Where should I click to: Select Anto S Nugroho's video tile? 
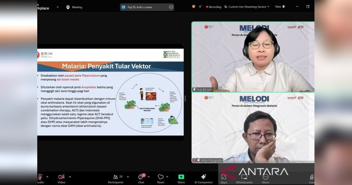click(x=253, y=128)
